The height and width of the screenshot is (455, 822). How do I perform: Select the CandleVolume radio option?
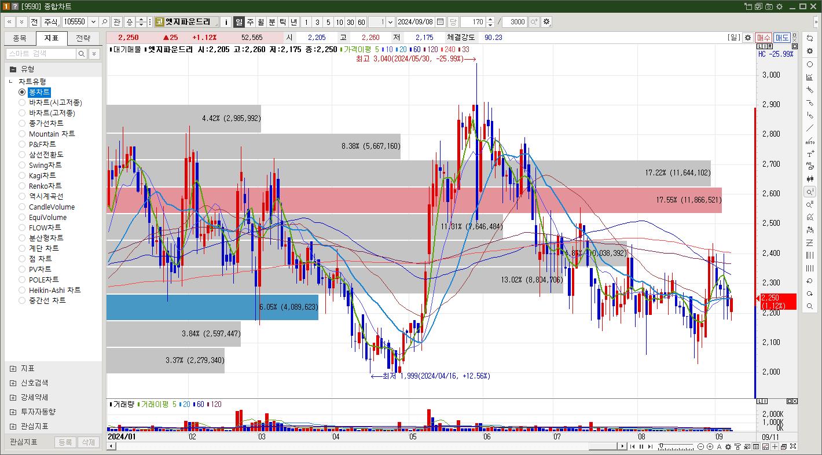[22, 207]
